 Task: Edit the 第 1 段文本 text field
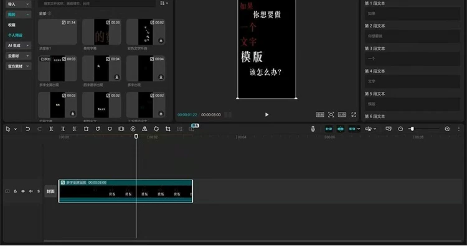(412, 14)
